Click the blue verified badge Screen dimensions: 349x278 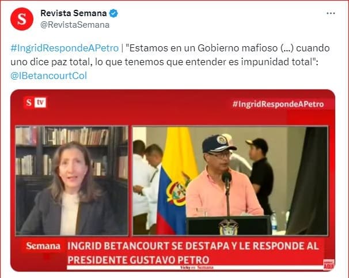pyautogui.click(x=113, y=13)
